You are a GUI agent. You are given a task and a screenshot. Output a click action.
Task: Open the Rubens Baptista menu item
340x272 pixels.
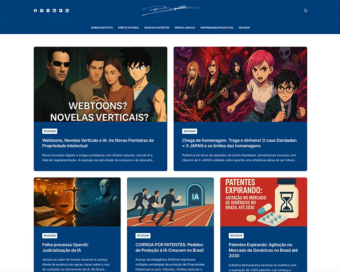pyautogui.click(x=102, y=28)
